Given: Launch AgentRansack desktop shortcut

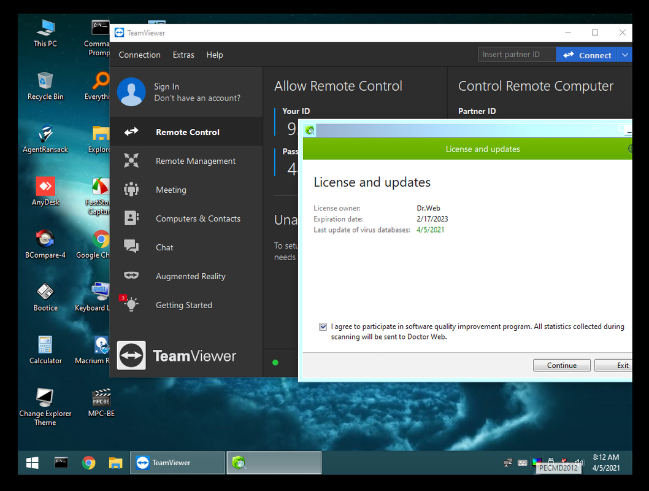Looking at the screenshot, I should (x=45, y=139).
